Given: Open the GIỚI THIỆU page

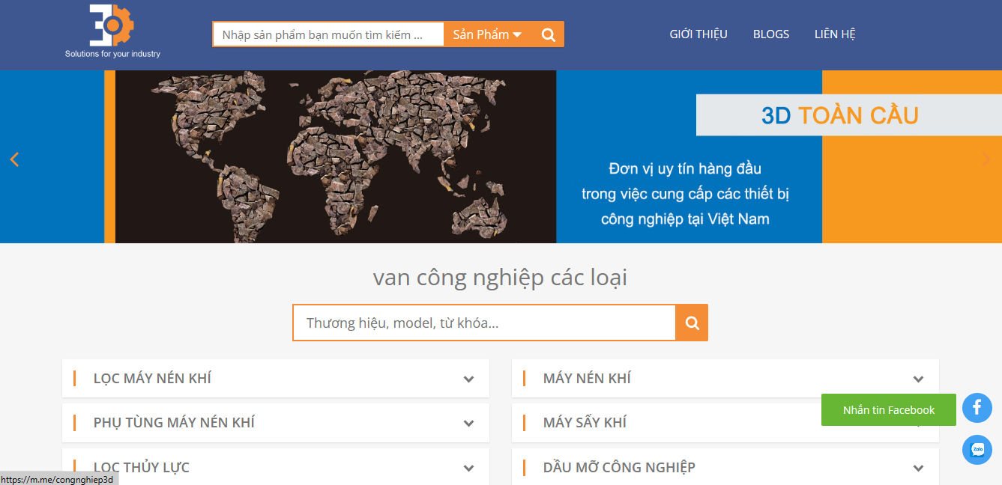Looking at the screenshot, I should [x=698, y=34].
